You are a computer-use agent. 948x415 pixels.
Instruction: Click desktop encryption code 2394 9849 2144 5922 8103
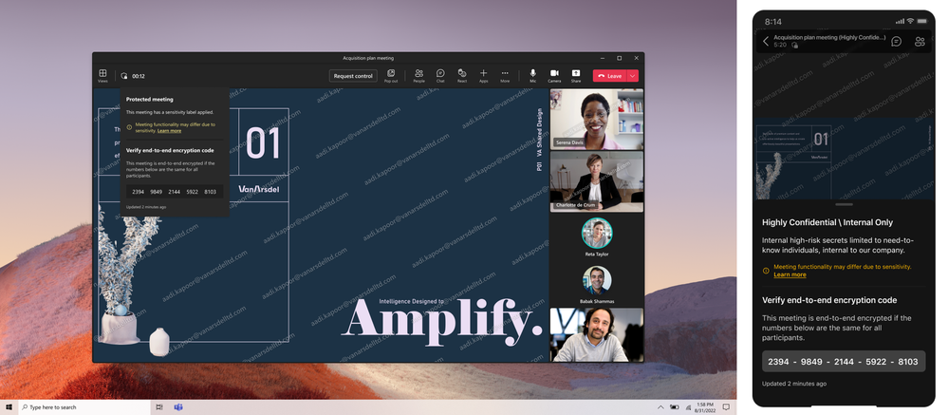pyautogui.click(x=174, y=191)
